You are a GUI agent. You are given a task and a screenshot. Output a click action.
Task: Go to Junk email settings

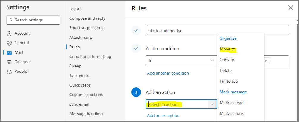79,76
